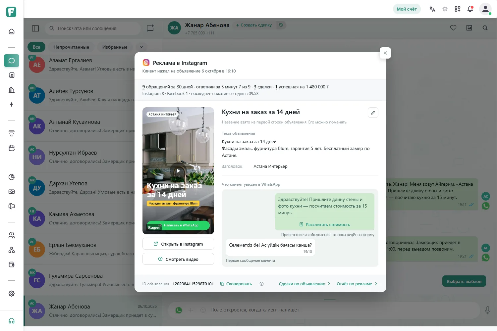Click the Смотреть видео button
497x331 pixels.
[178, 259]
